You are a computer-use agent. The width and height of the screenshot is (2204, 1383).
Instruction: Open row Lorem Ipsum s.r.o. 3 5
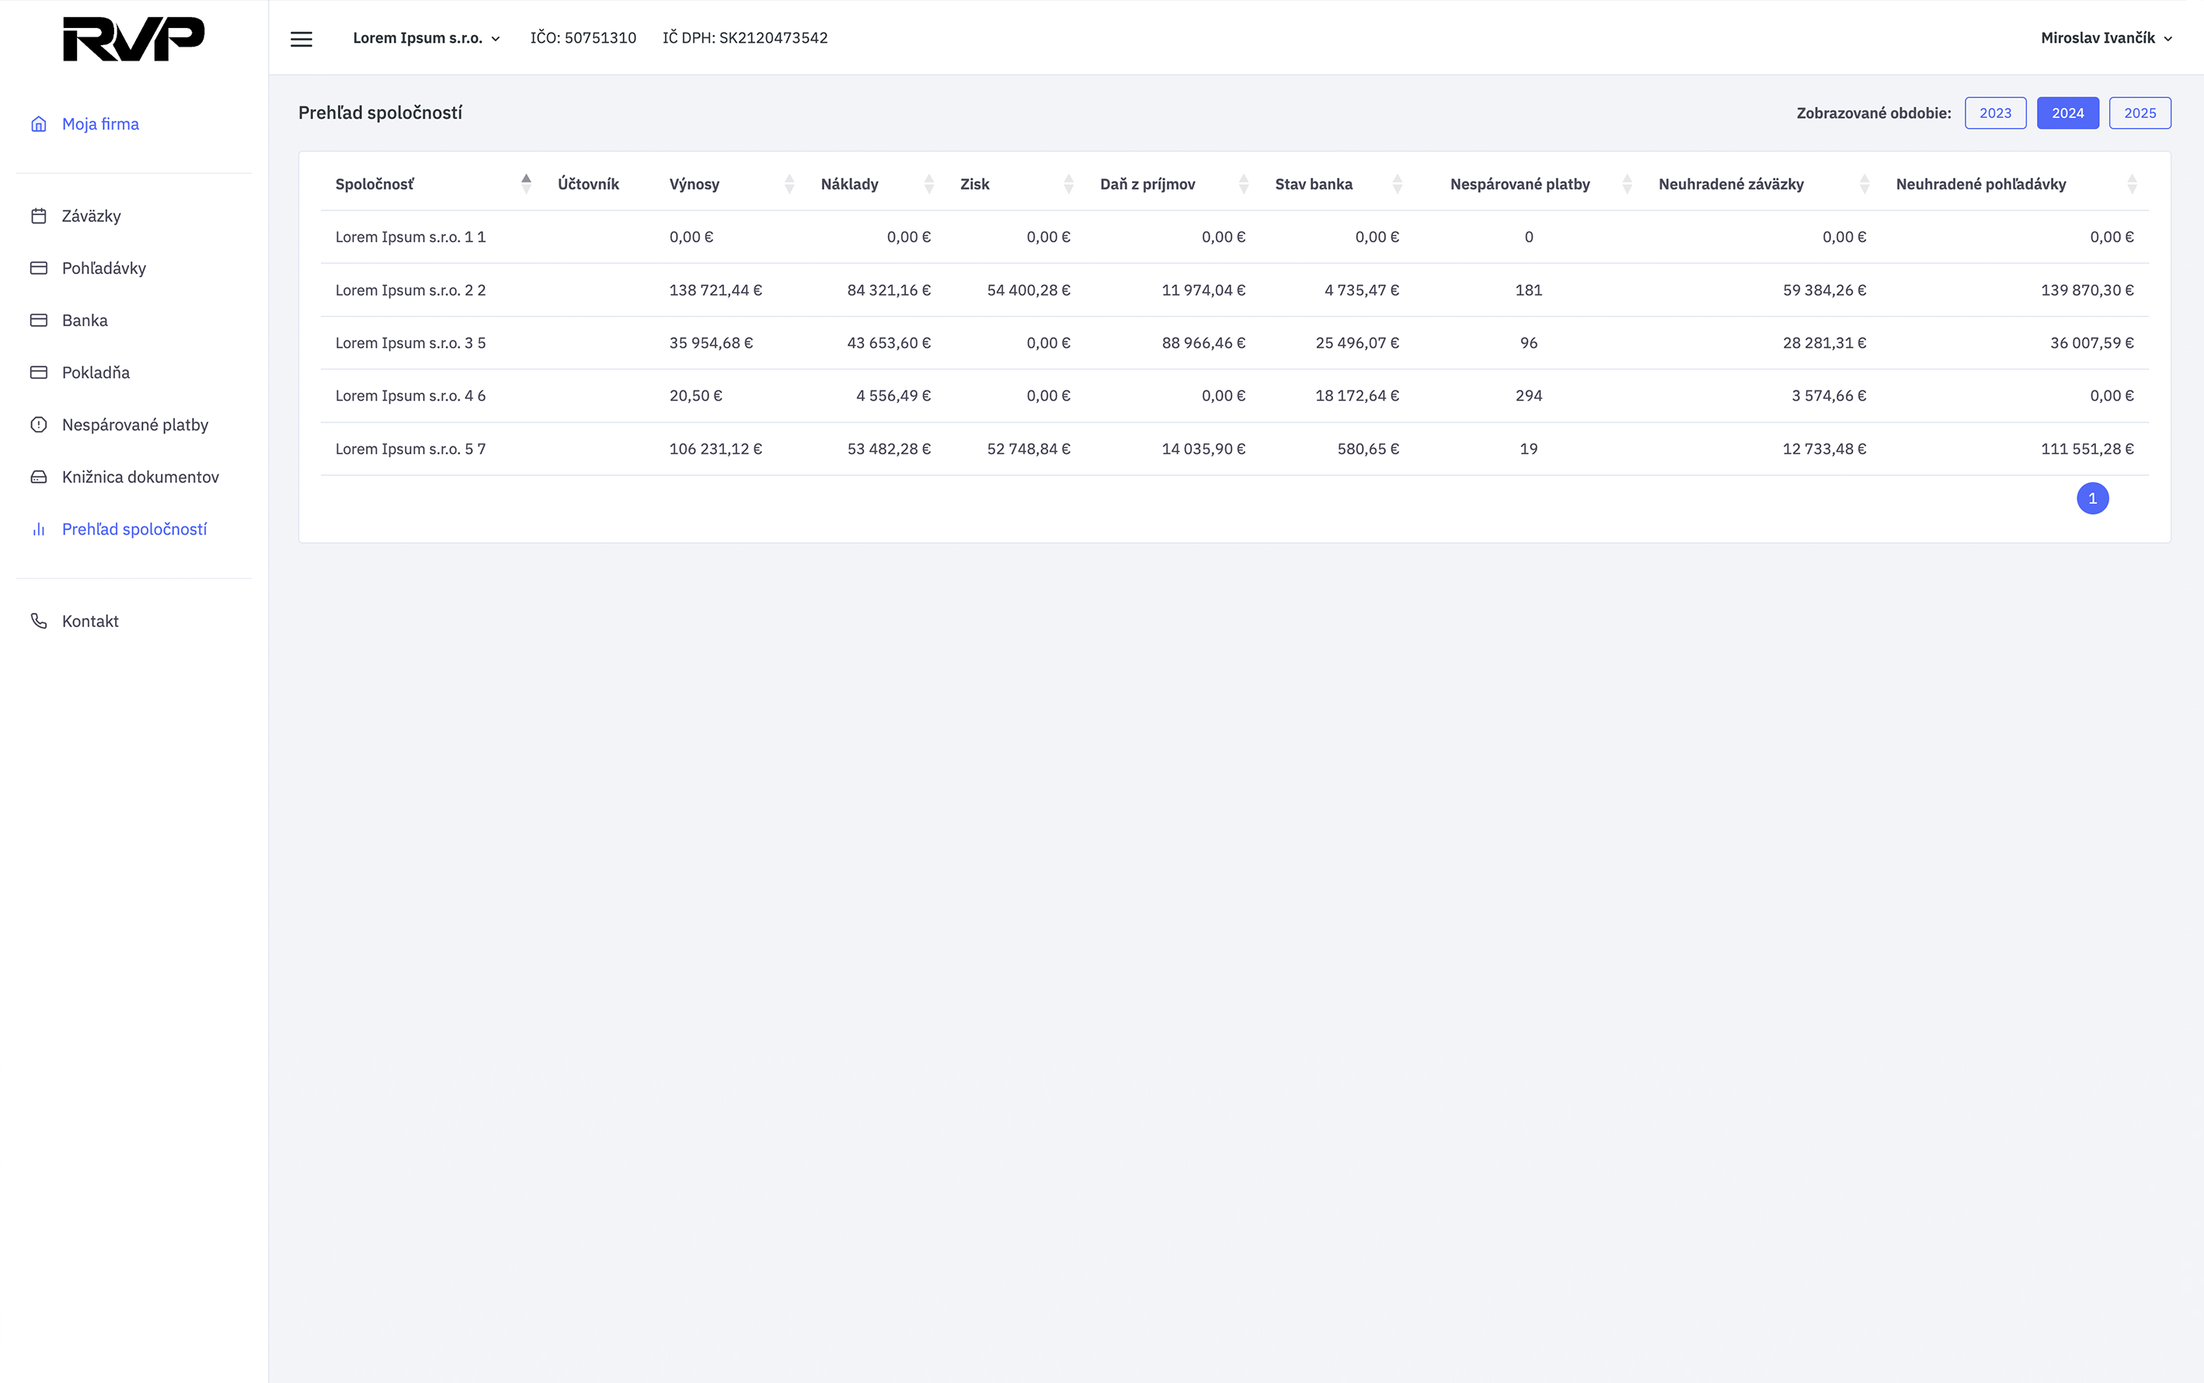[x=1234, y=343]
